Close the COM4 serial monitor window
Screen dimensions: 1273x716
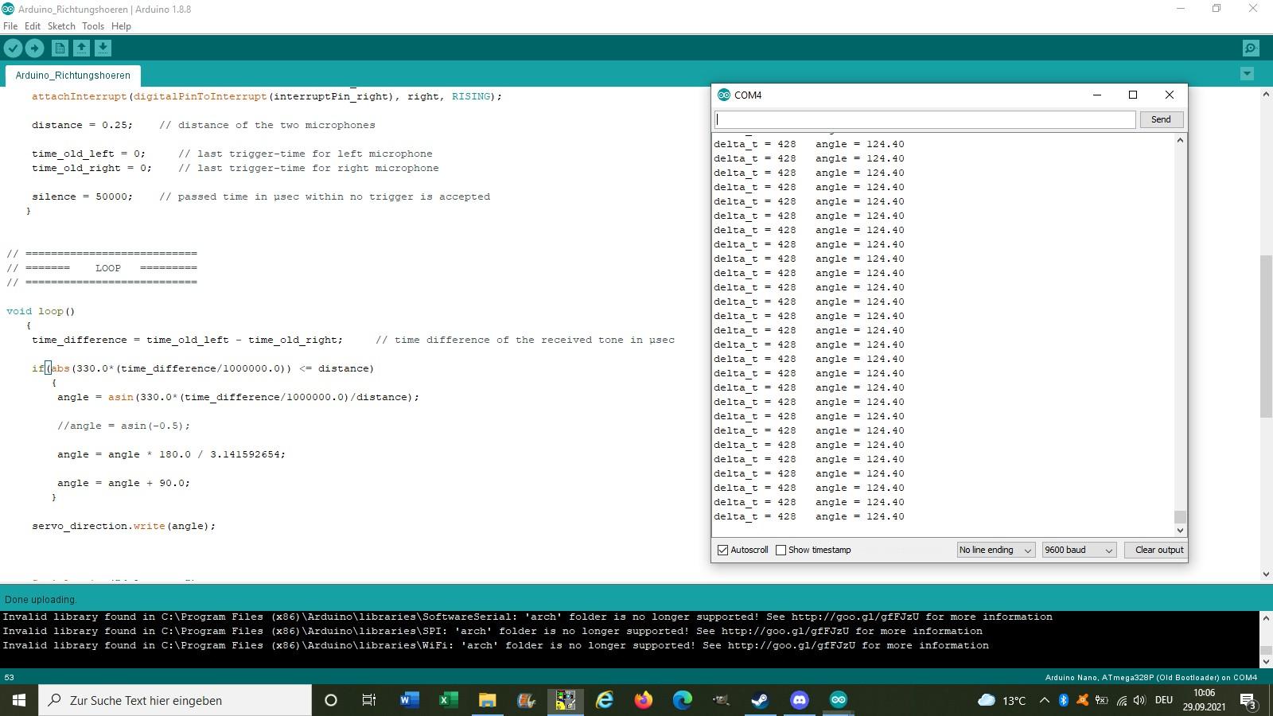pyautogui.click(x=1170, y=95)
